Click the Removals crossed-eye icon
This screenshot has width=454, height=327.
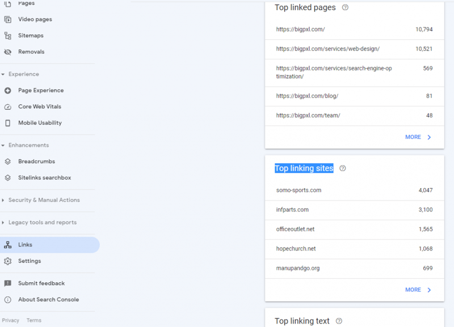[7, 52]
